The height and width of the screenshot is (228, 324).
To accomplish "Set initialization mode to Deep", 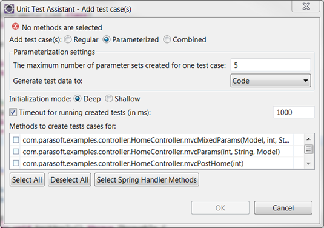I will [x=78, y=99].
